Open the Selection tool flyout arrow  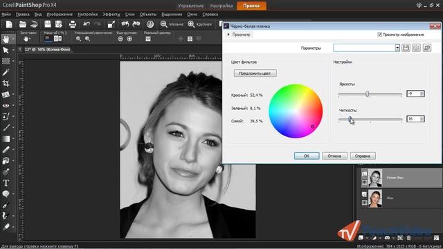(x=13, y=61)
